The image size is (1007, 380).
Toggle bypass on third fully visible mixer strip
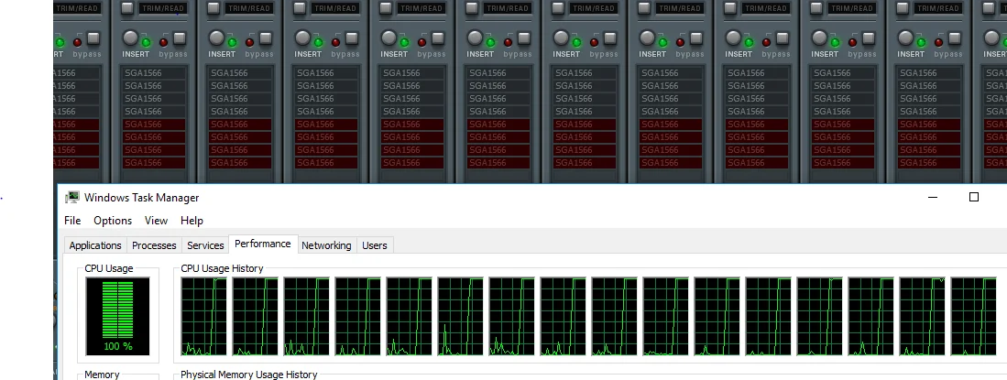(352, 38)
